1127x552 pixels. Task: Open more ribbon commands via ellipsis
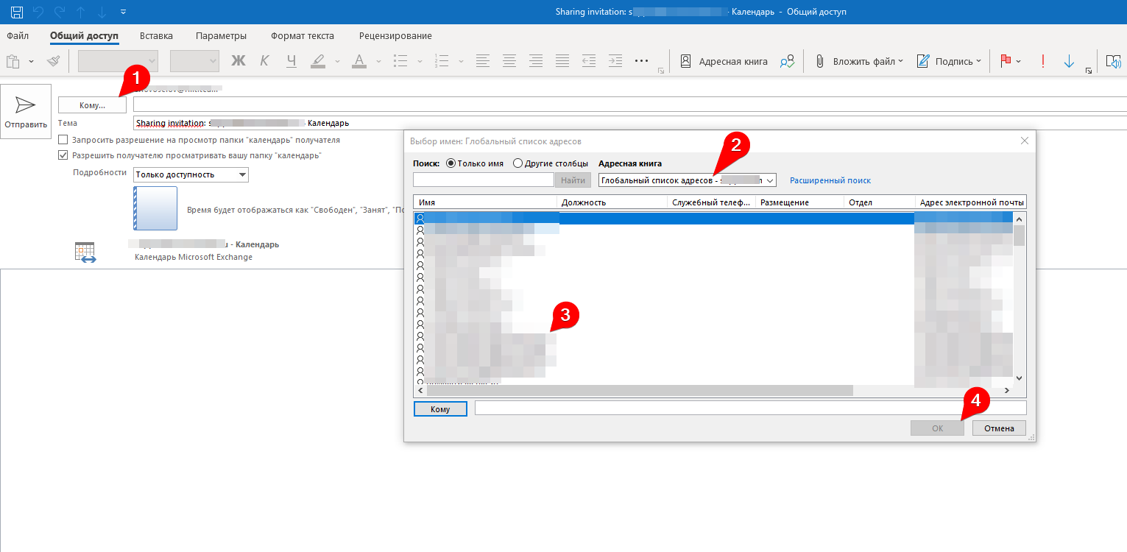point(640,62)
